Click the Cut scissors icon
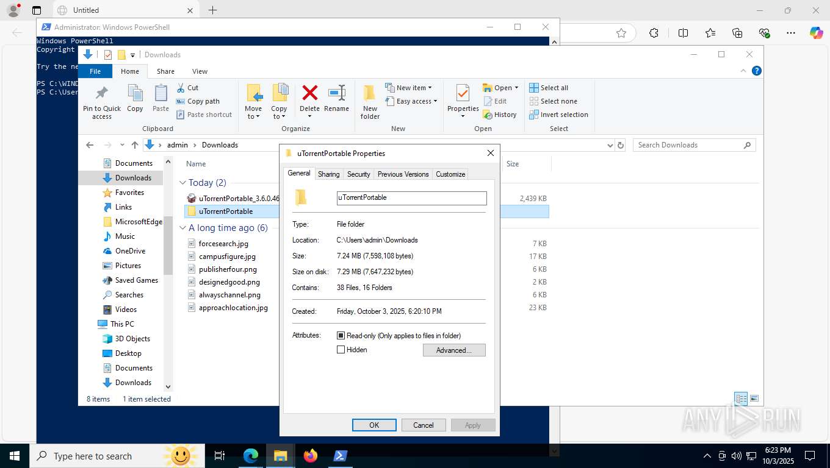The image size is (830, 468). point(181,88)
